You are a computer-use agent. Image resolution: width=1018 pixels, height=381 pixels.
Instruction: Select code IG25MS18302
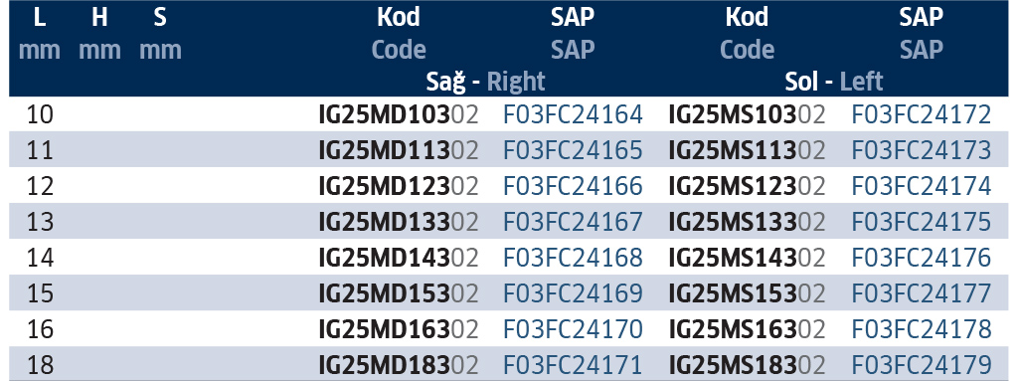click(x=748, y=365)
